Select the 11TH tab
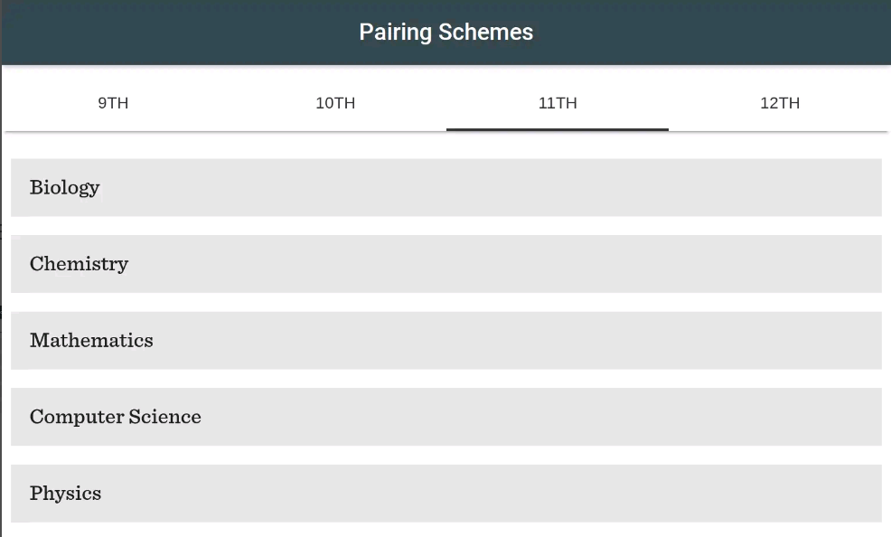The height and width of the screenshot is (537, 891). click(558, 103)
